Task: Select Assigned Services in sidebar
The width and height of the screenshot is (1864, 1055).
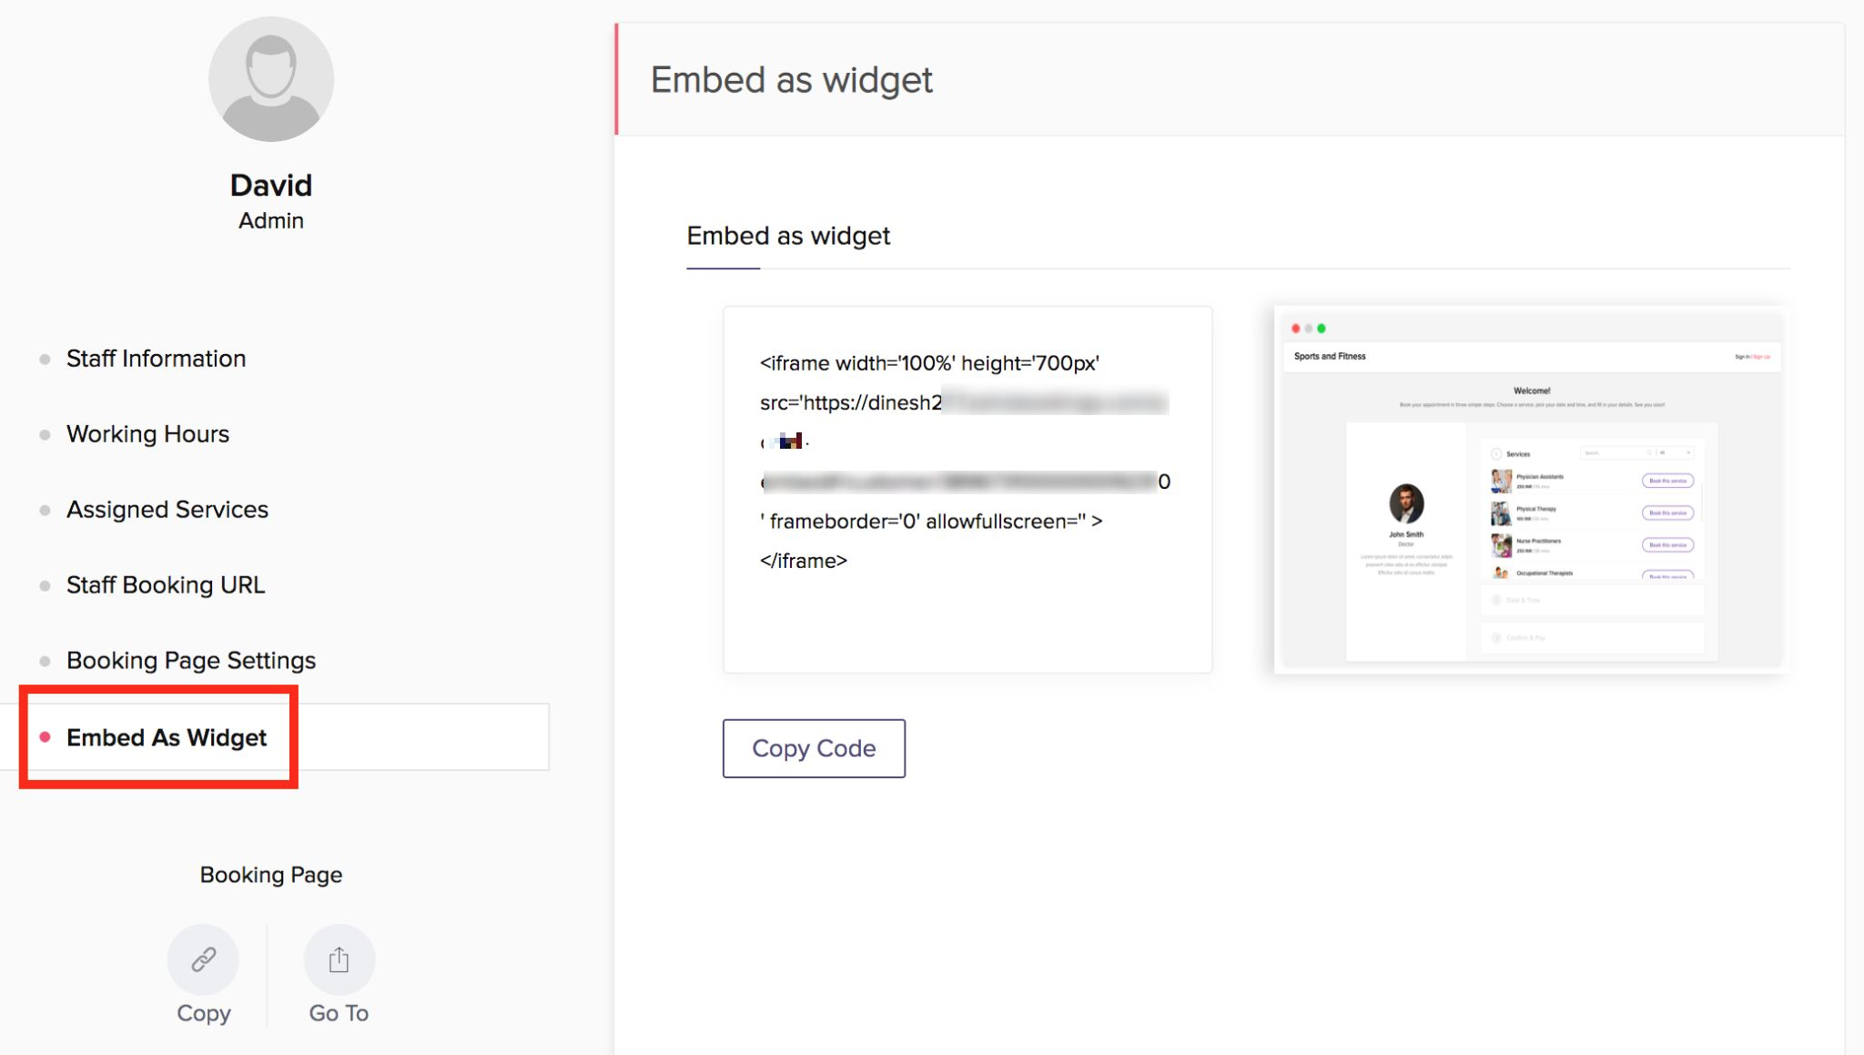Action: coord(167,510)
